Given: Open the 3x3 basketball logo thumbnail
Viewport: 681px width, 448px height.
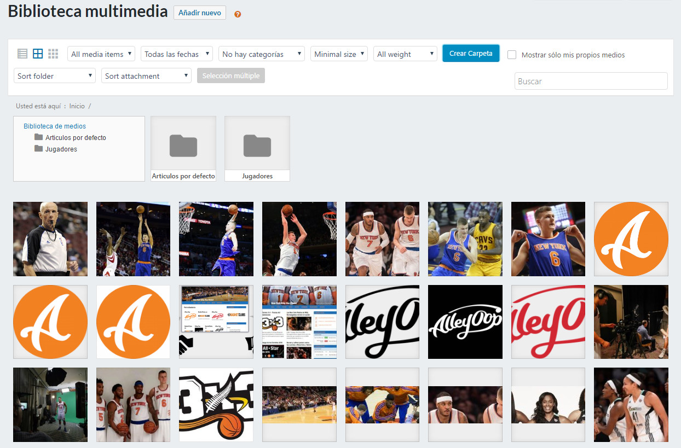Looking at the screenshot, I should click(216, 405).
